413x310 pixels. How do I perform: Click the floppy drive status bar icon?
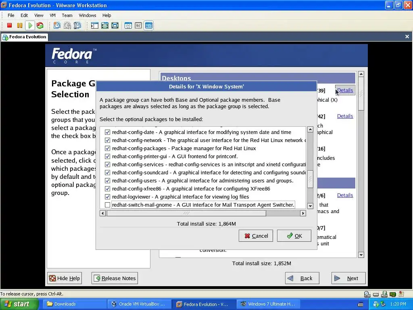point(384,294)
